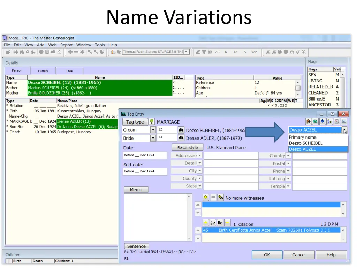Click the Flags list scrollbar up arrow
The image size is (357, 268).
tap(342, 75)
